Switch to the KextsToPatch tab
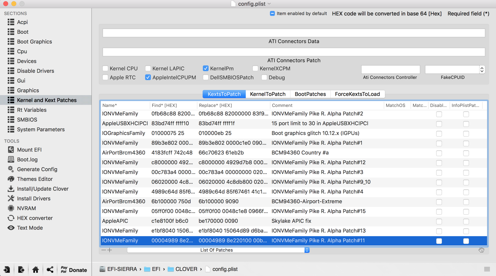The width and height of the screenshot is (496, 276). tap(224, 94)
